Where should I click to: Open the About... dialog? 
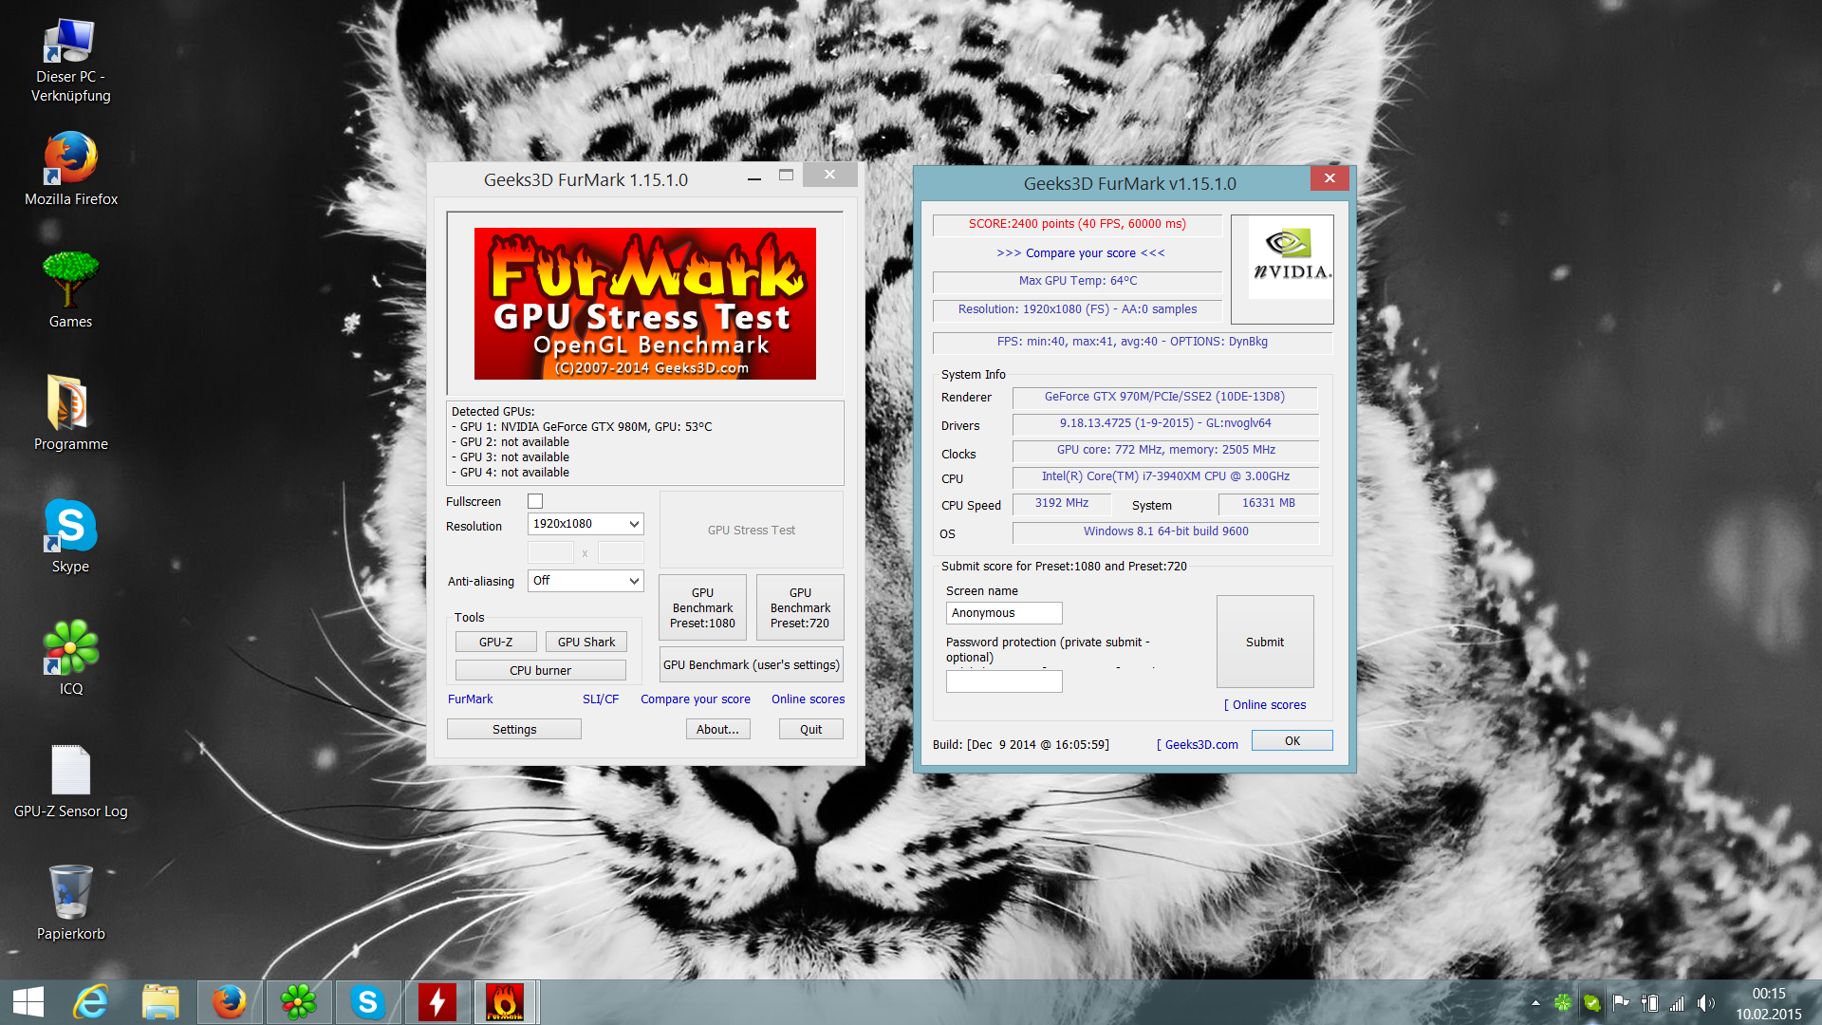717,729
